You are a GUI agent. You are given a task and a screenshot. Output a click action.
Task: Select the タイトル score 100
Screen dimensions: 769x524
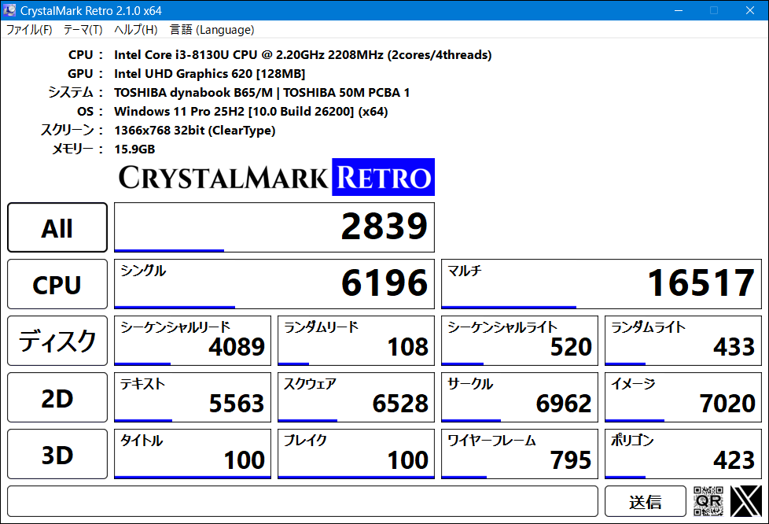[x=192, y=454]
